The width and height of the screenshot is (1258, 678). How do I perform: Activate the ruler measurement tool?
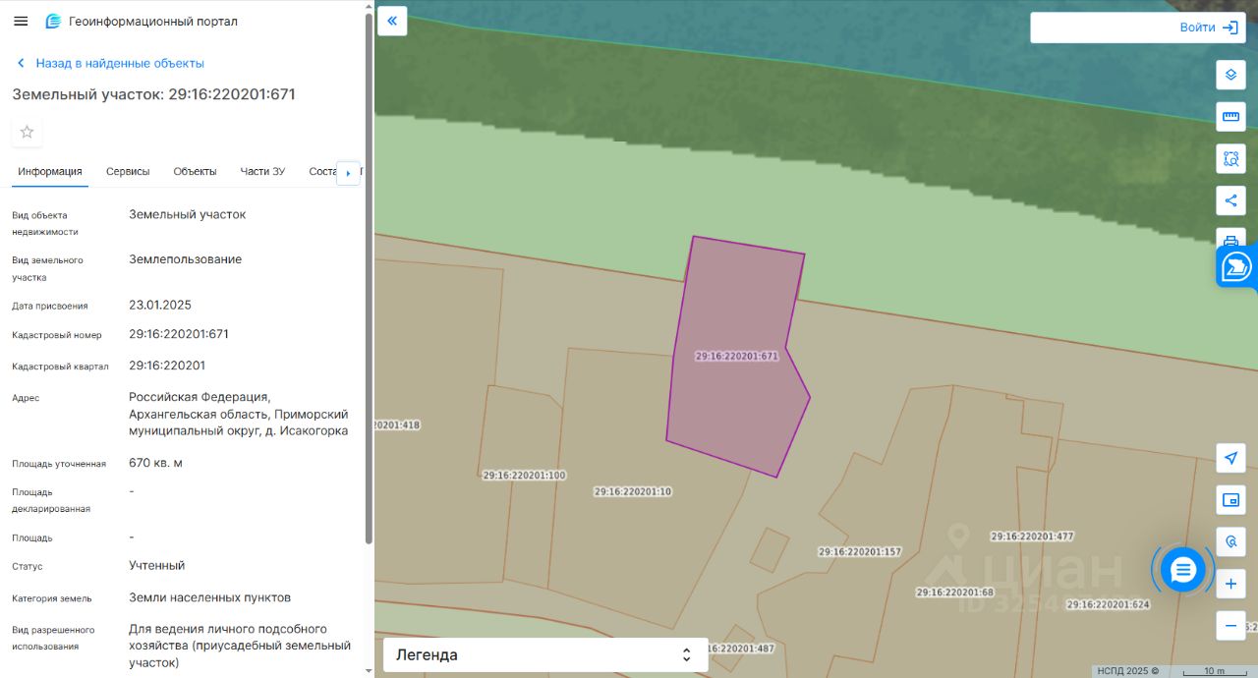pos(1230,116)
